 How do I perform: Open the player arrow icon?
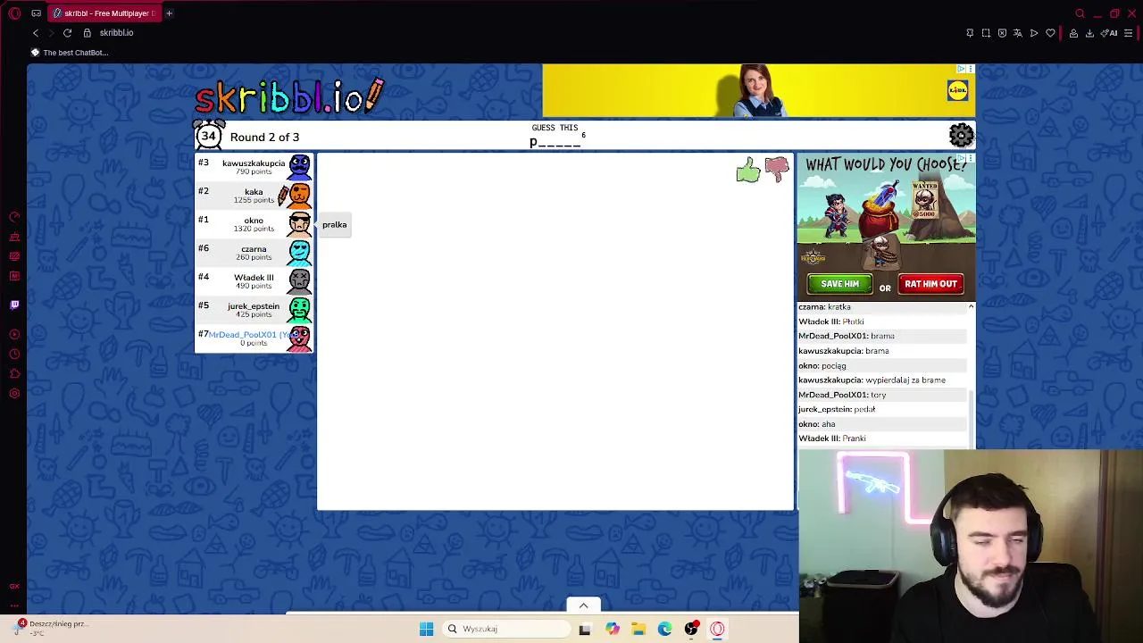(x=1034, y=33)
